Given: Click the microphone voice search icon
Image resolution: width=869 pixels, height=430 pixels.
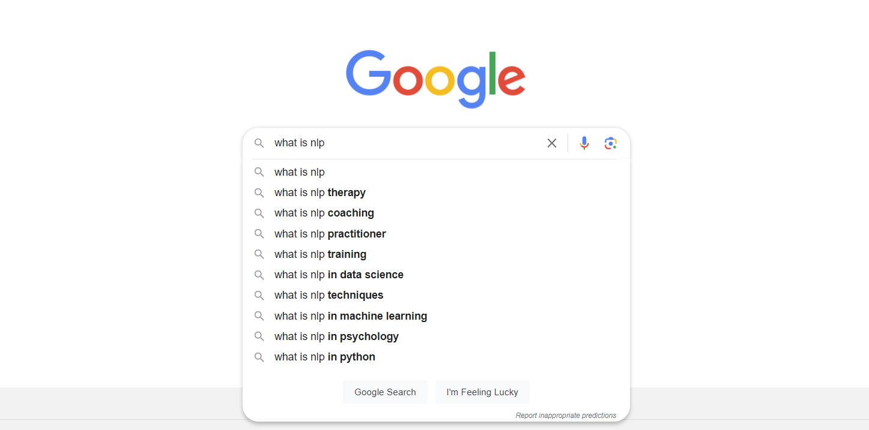Looking at the screenshot, I should tap(584, 143).
